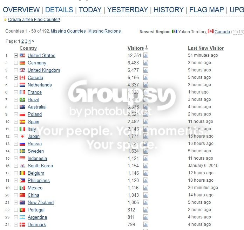
Task: Sort by the Country column header
Action: [28, 48]
